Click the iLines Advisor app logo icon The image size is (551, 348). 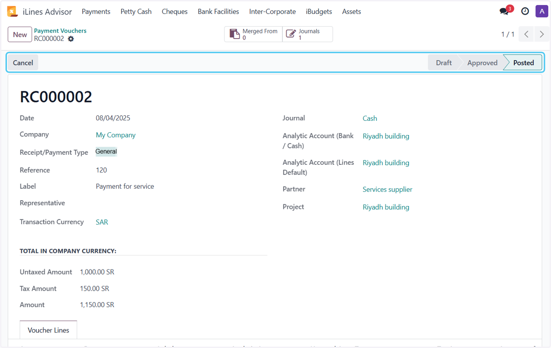click(x=12, y=11)
